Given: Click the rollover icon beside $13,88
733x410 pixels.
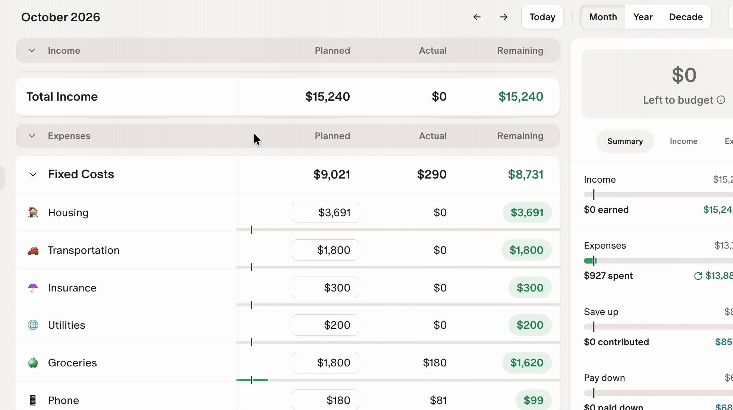Looking at the screenshot, I should click(698, 276).
